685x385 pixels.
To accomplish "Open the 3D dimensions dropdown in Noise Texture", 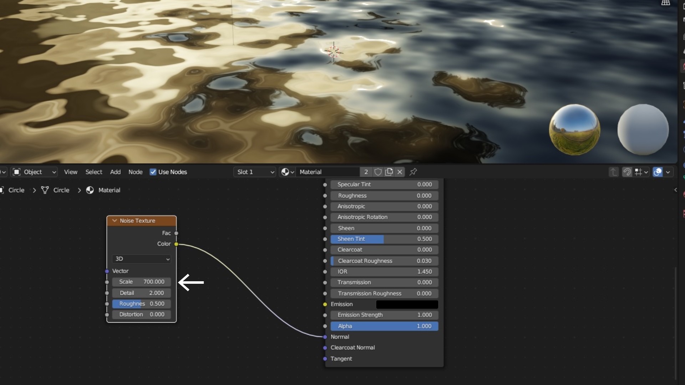I will click(142, 259).
